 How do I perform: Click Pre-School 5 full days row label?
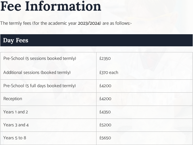(x=40, y=86)
